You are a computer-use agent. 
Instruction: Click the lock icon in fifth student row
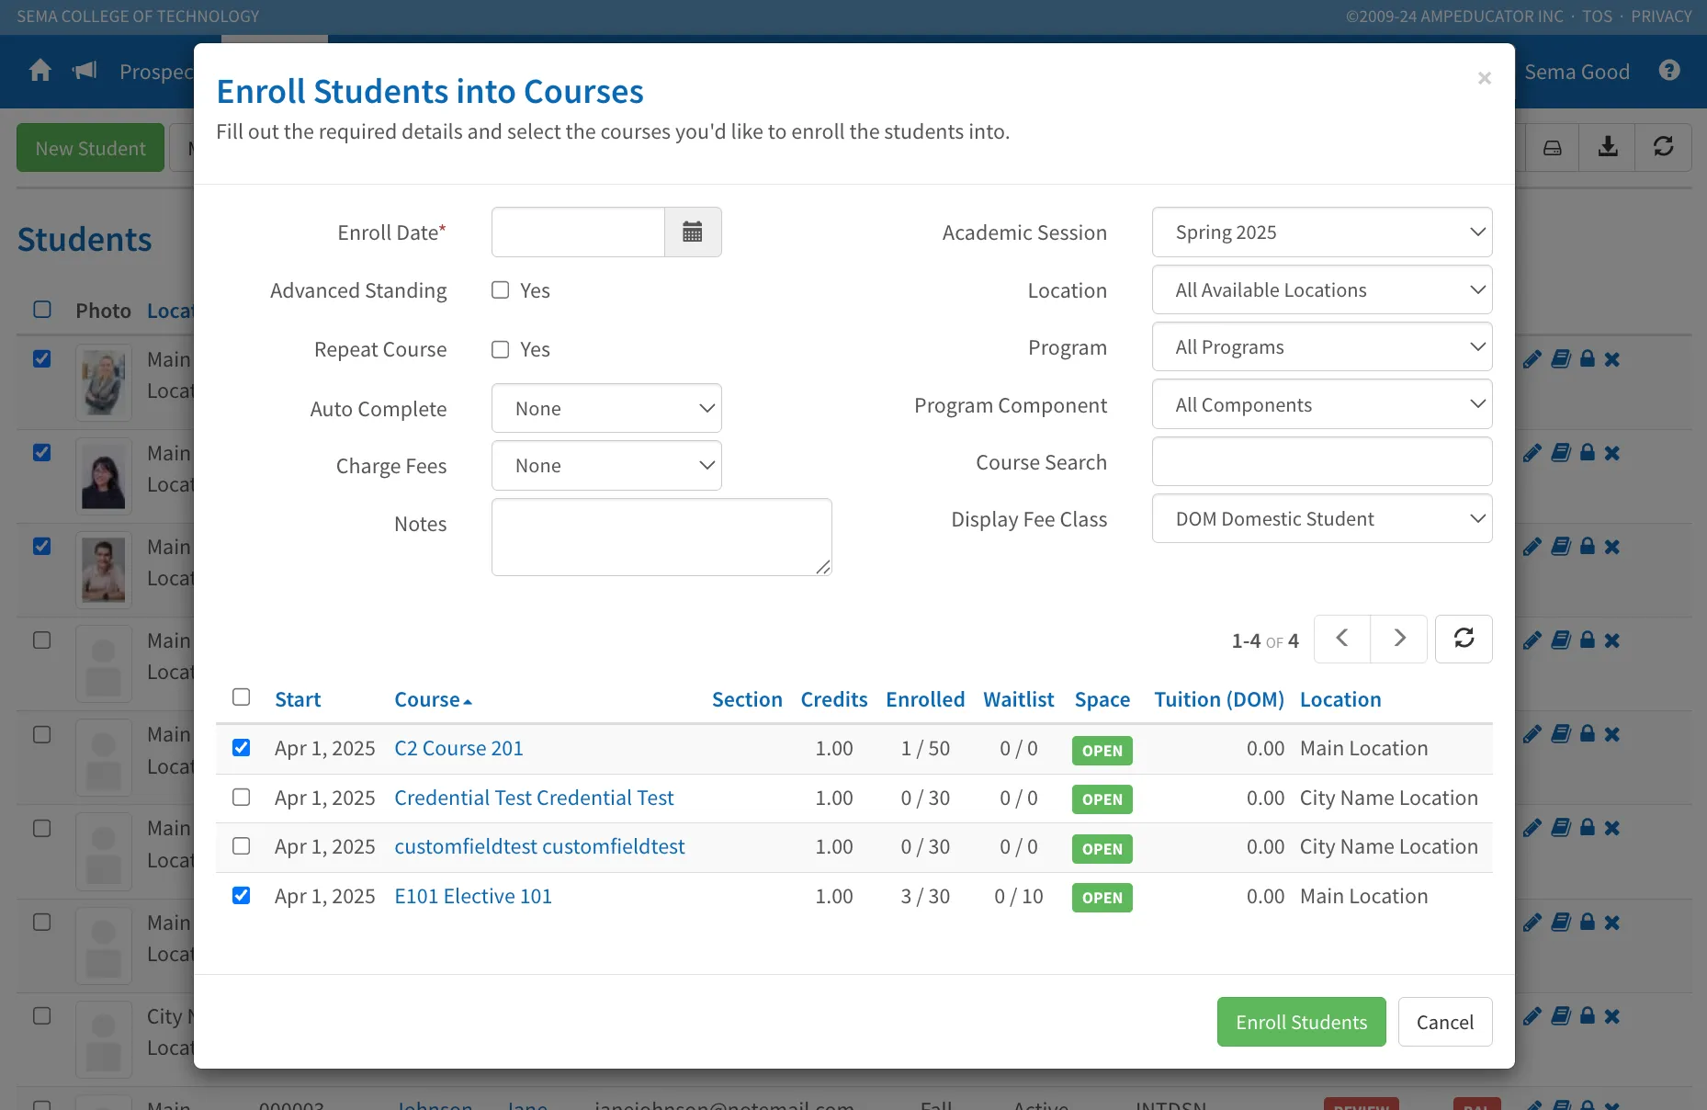[x=1587, y=734]
